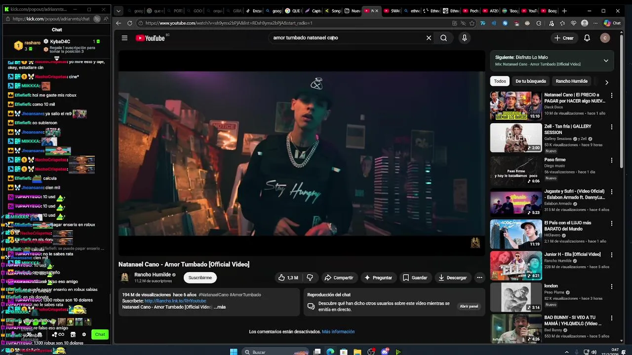Expand the Siguiente mix playlist panel
632x355 pixels.
606,61
